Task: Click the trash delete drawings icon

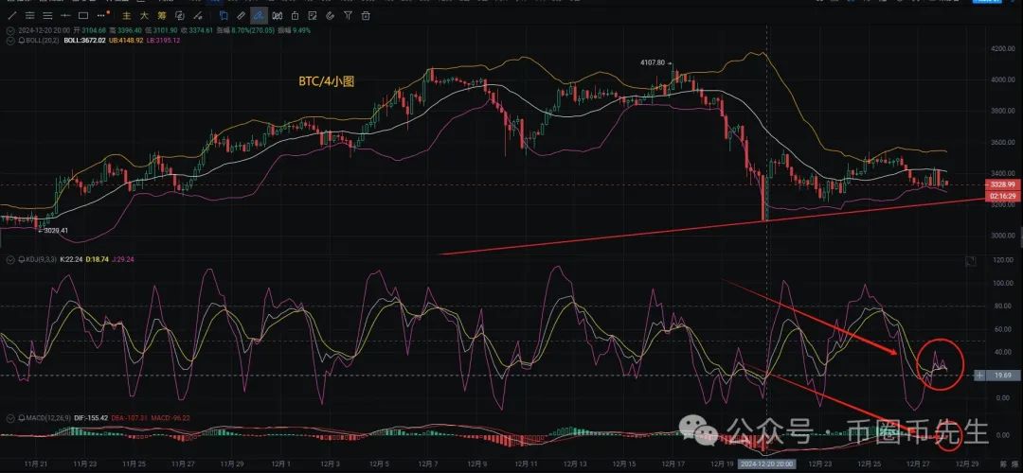Action: coord(366,15)
